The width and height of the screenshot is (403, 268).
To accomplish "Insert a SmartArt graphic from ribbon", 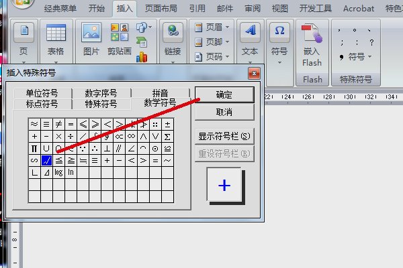I will coord(142,42).
